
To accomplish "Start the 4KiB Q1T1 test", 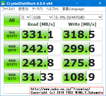I will (x=12, y=77).
